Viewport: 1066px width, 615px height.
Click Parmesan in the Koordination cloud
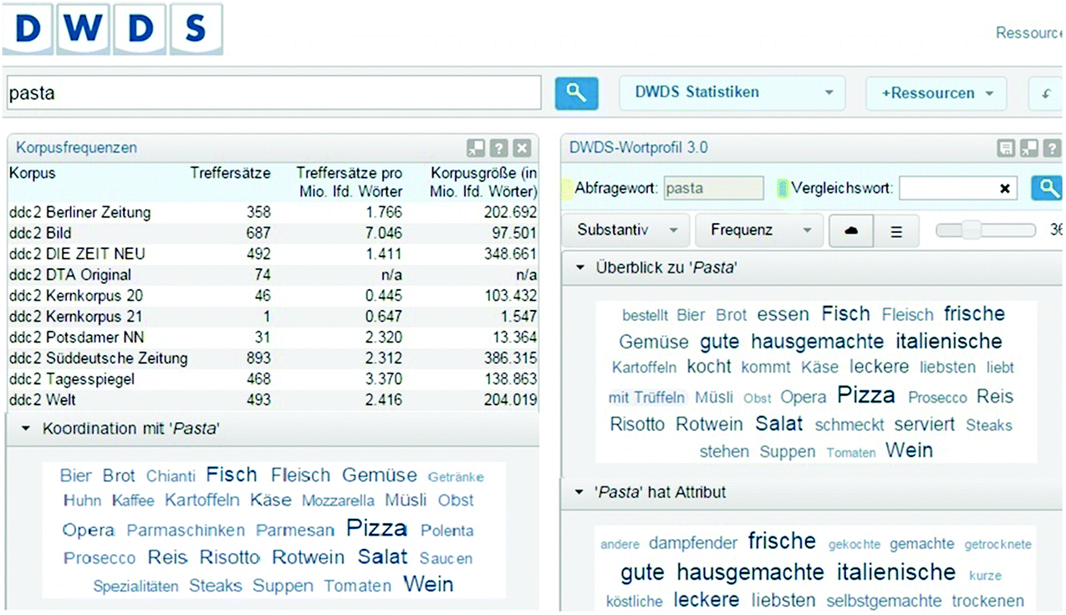pyautogui.click(x=295, y=531)
